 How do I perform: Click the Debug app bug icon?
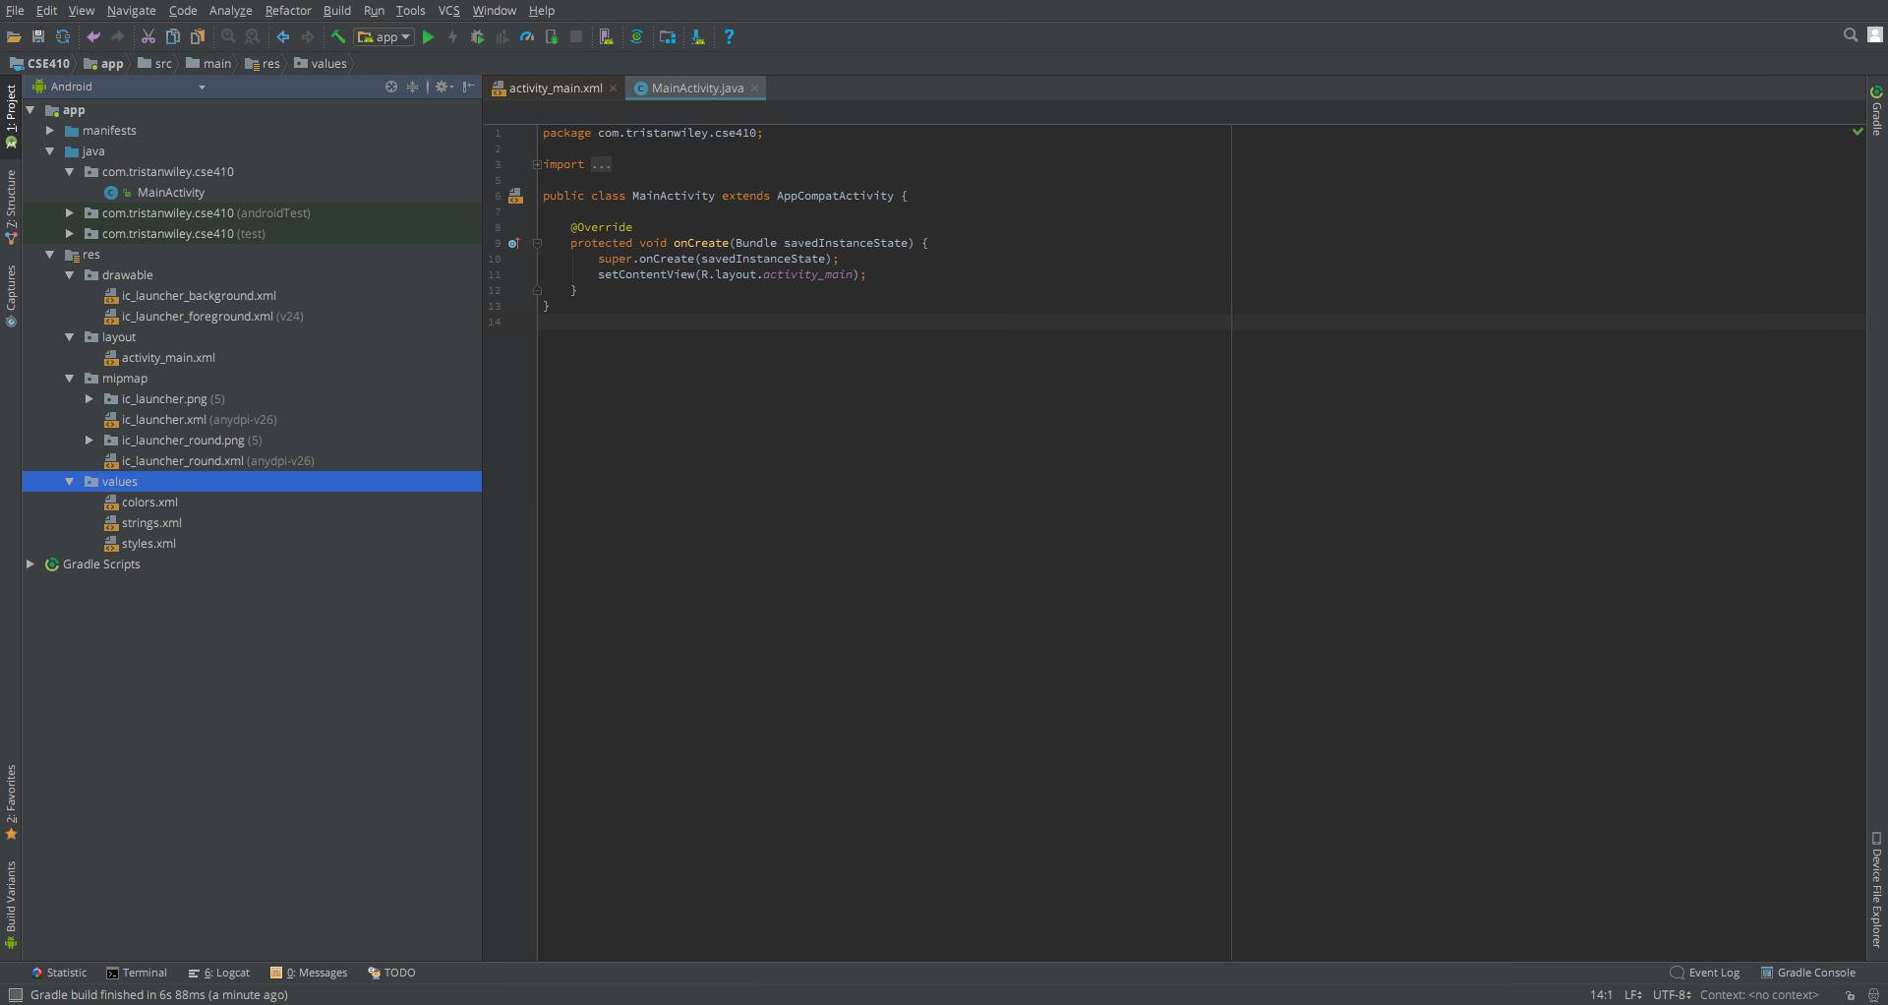tap(478, 37)
